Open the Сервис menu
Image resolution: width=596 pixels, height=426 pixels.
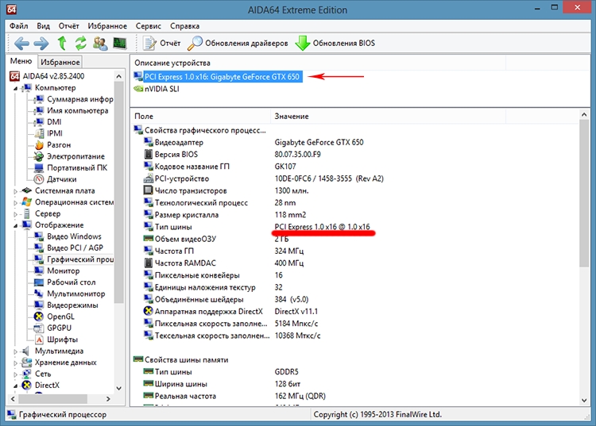pyautogui.click(x=148, y=25)
